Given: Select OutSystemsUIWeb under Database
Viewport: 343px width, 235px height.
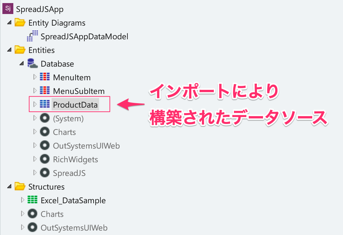Looking at the screenshot, I should tap(86, 146).
